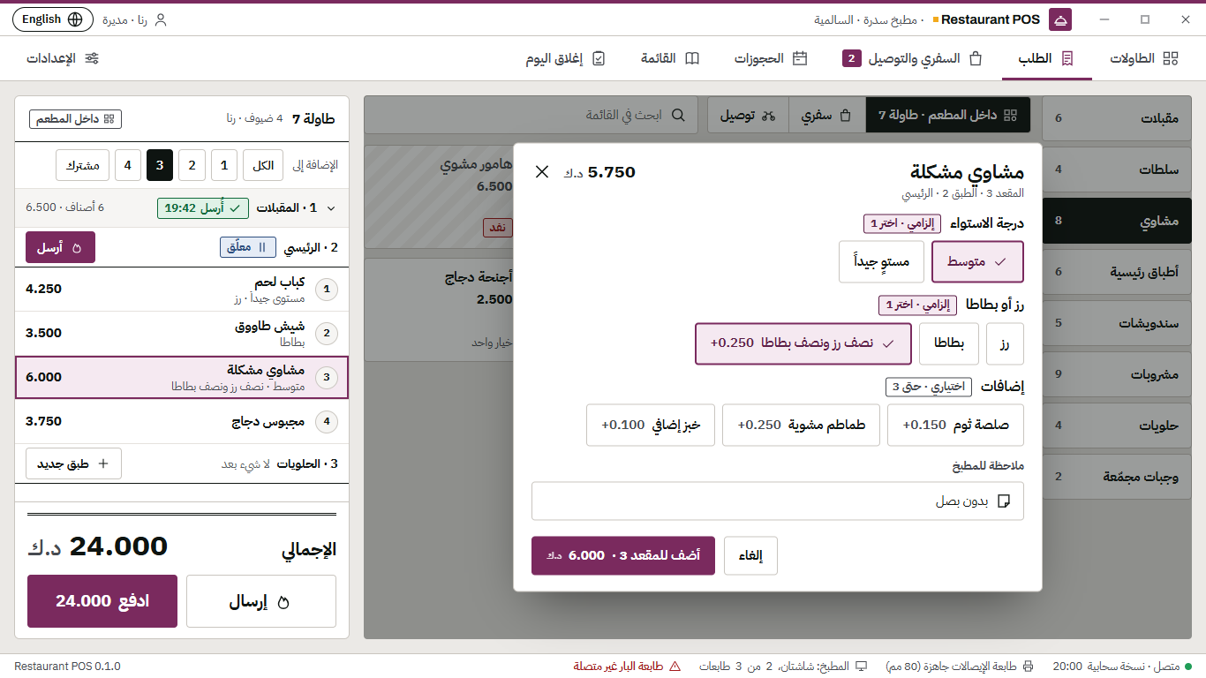Click أضف للمقعد 3 button
Image resolution: width=1206 pixels, height=678 pixels.
point(623,556)
